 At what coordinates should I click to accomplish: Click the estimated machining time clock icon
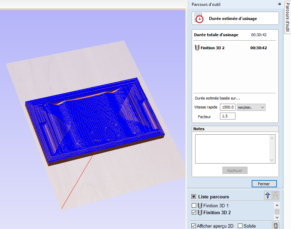(199, 18)
